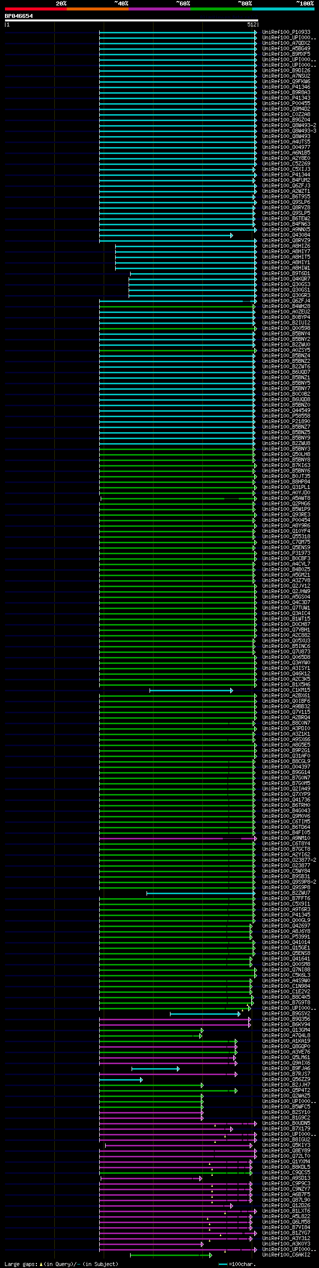Select the UniRef100_O23877-2 label
The width and height of the screenshot is (319, 1268).
(x=289, y=861)
